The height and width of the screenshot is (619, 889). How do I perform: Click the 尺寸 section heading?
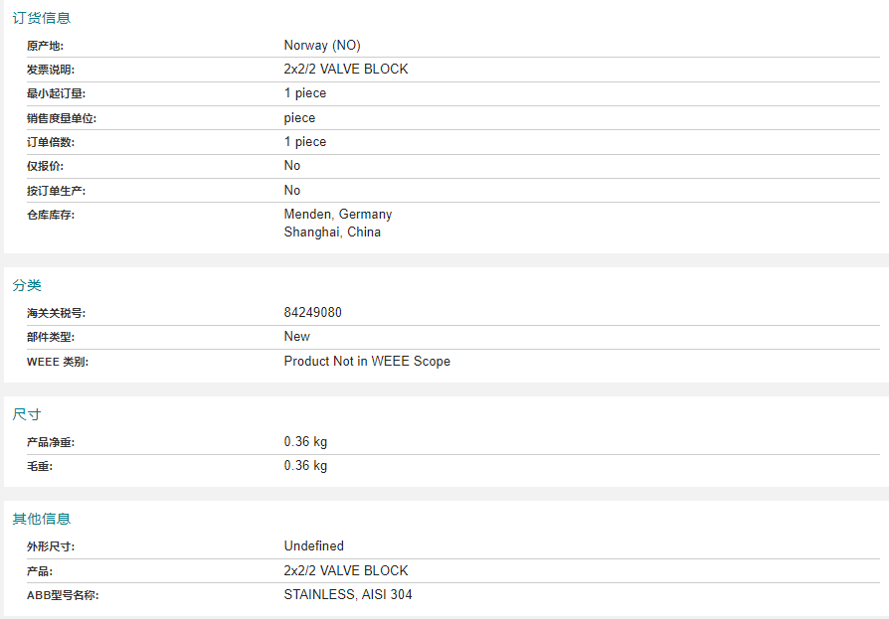tap(27, 414)
